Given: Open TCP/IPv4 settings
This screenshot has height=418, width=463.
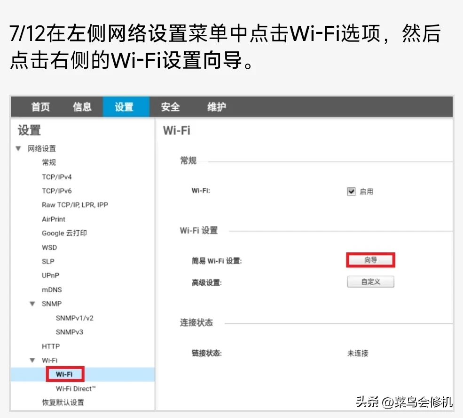Looking at the screenshot, I should 57,177.
